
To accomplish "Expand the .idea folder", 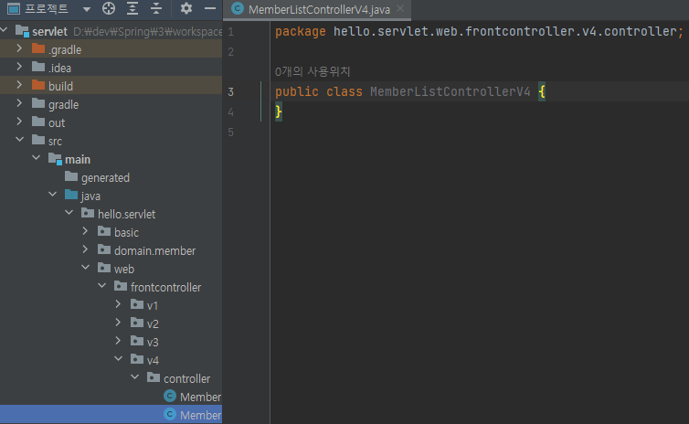I will (x=19, y=67).
